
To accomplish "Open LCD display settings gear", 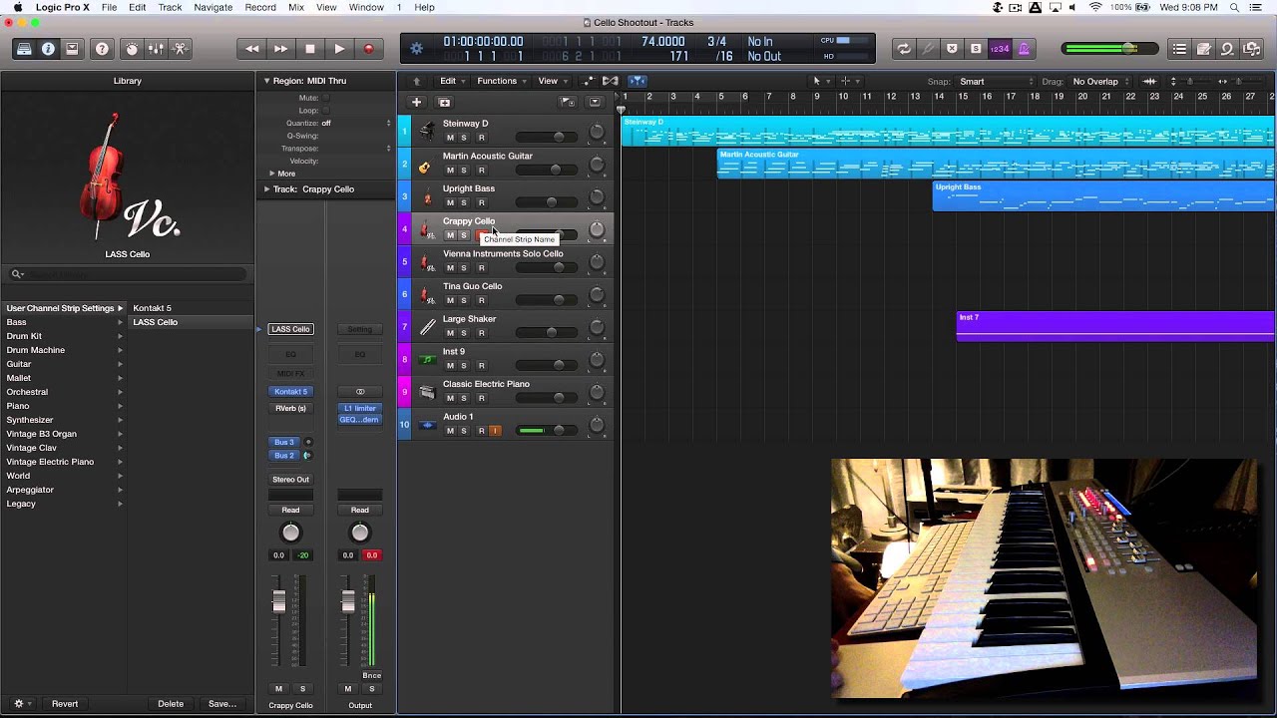I will pos(417,49).
